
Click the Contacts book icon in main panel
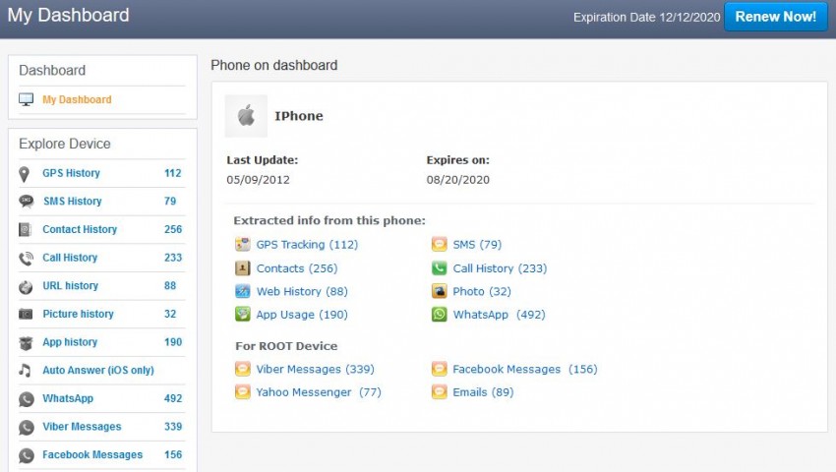[243, 267]
